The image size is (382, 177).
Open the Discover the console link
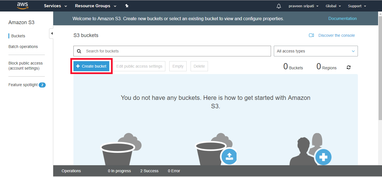tap(337, 35)
